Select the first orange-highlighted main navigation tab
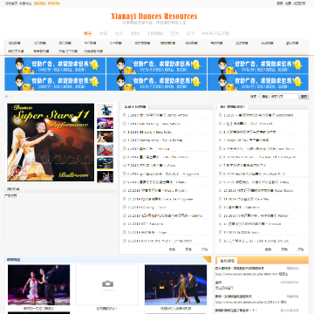This screenshot has height=314, width=314. [x=87, y=33]
